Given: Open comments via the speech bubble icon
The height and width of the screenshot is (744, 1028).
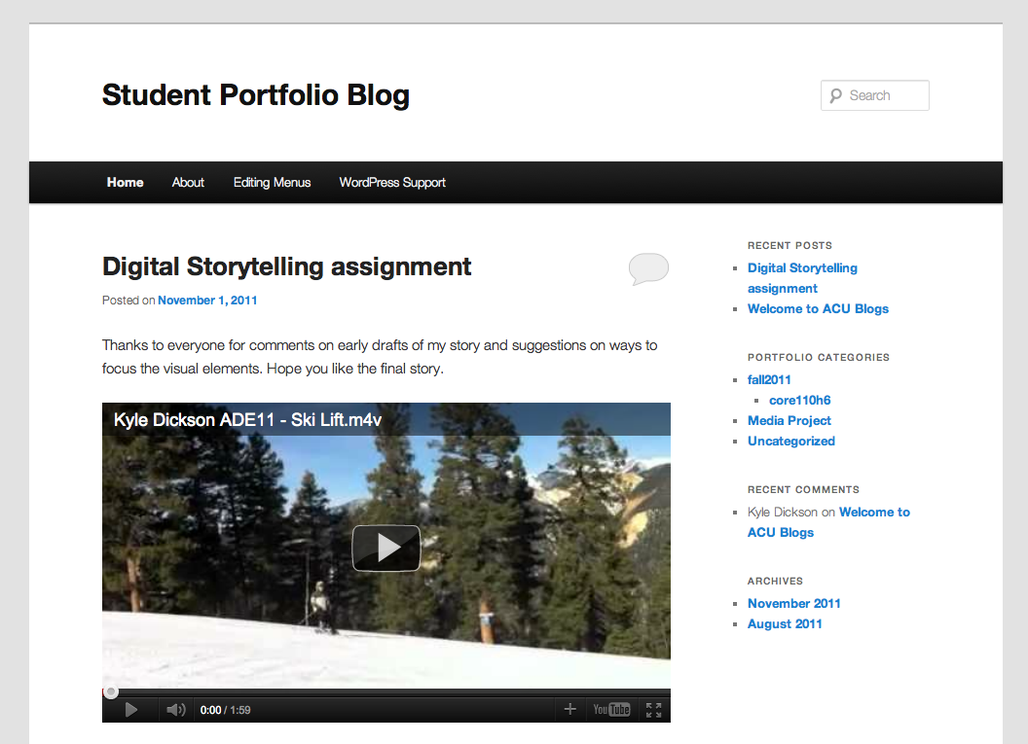Looking at the screenshot, I should click(648, 268).
